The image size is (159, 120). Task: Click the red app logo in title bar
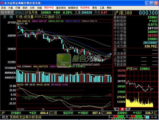coord(2,3)
